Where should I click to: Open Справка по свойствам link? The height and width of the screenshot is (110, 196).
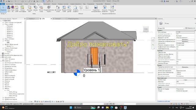[x=164, y=101]
